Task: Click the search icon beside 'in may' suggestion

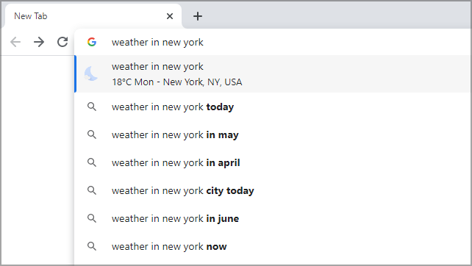Action: click(92, 134)
